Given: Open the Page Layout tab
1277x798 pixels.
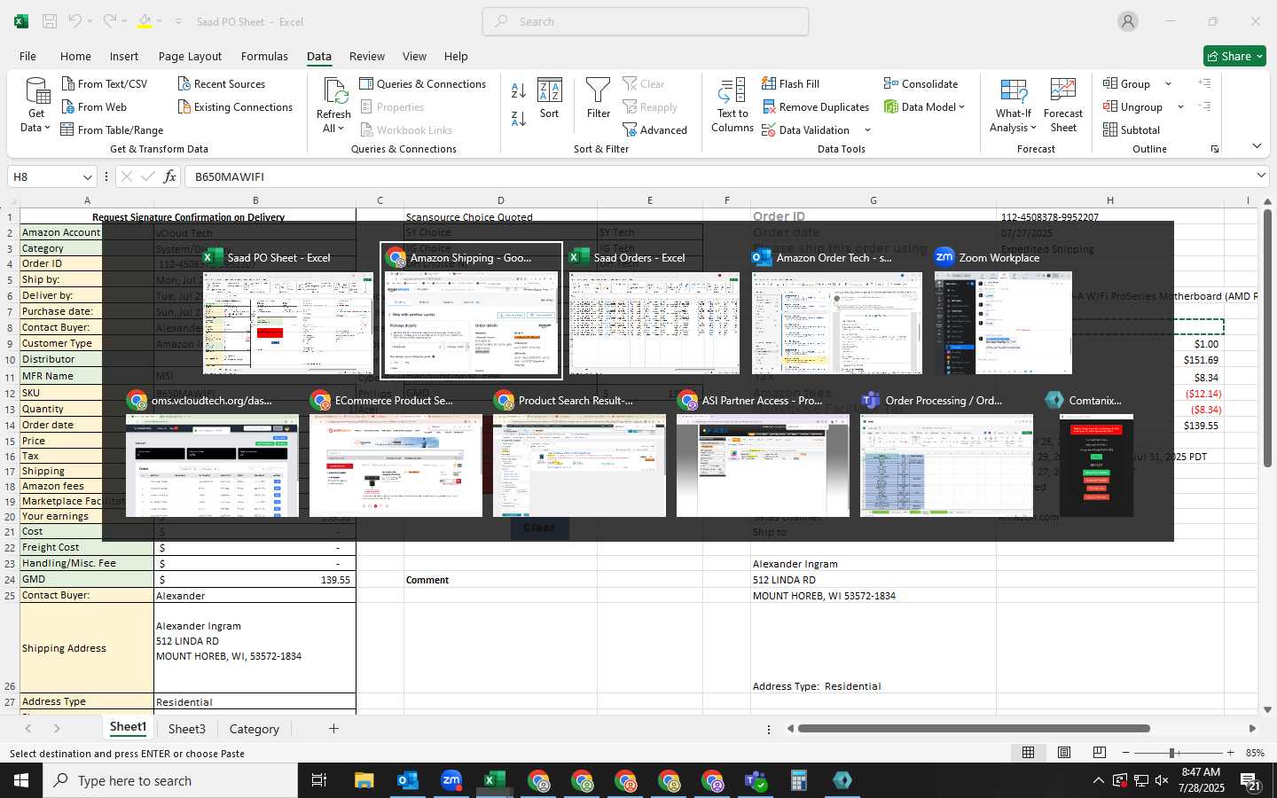Looking at the screenshot, I should pyautogui.click(x=190, y=56).
